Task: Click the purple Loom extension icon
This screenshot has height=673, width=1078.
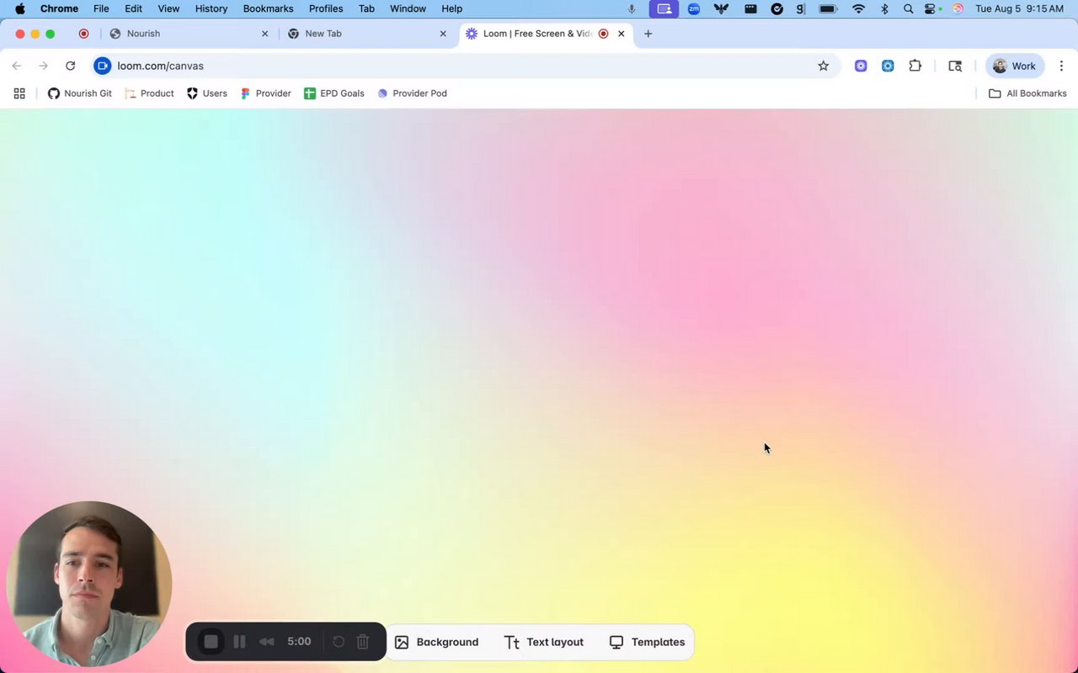Action: coord(861,66)
